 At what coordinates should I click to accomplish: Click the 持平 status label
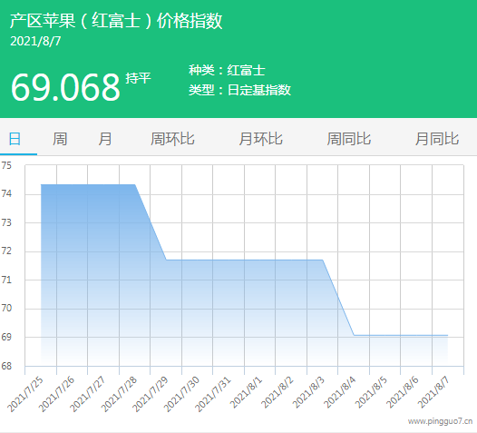(x=139, y=78)
